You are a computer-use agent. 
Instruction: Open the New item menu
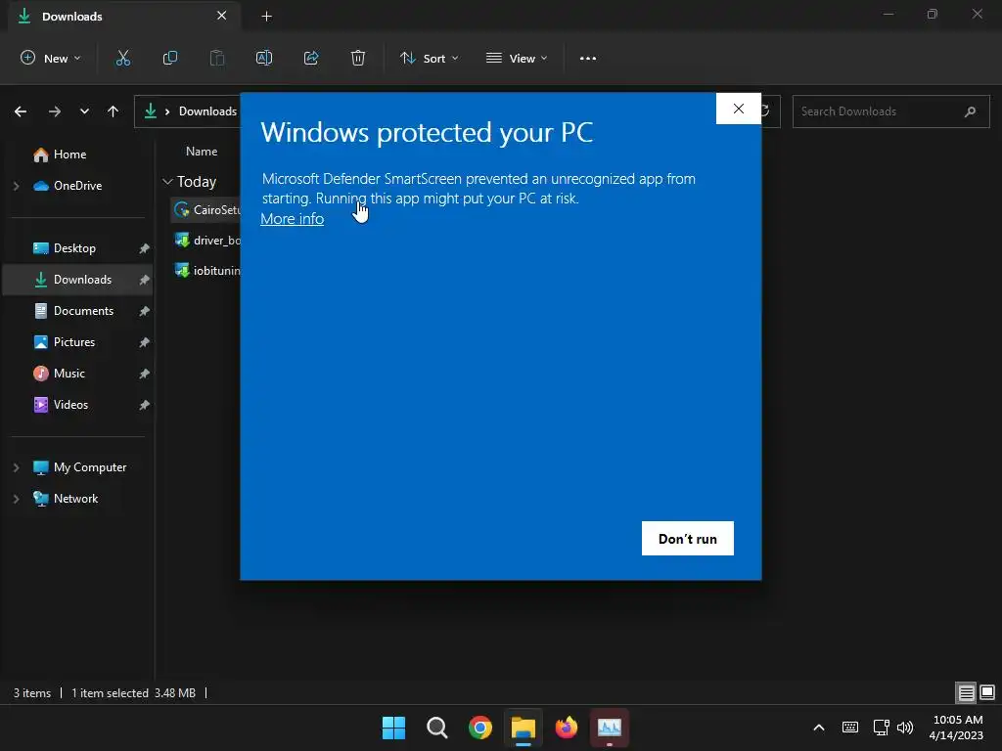(51, 58)
